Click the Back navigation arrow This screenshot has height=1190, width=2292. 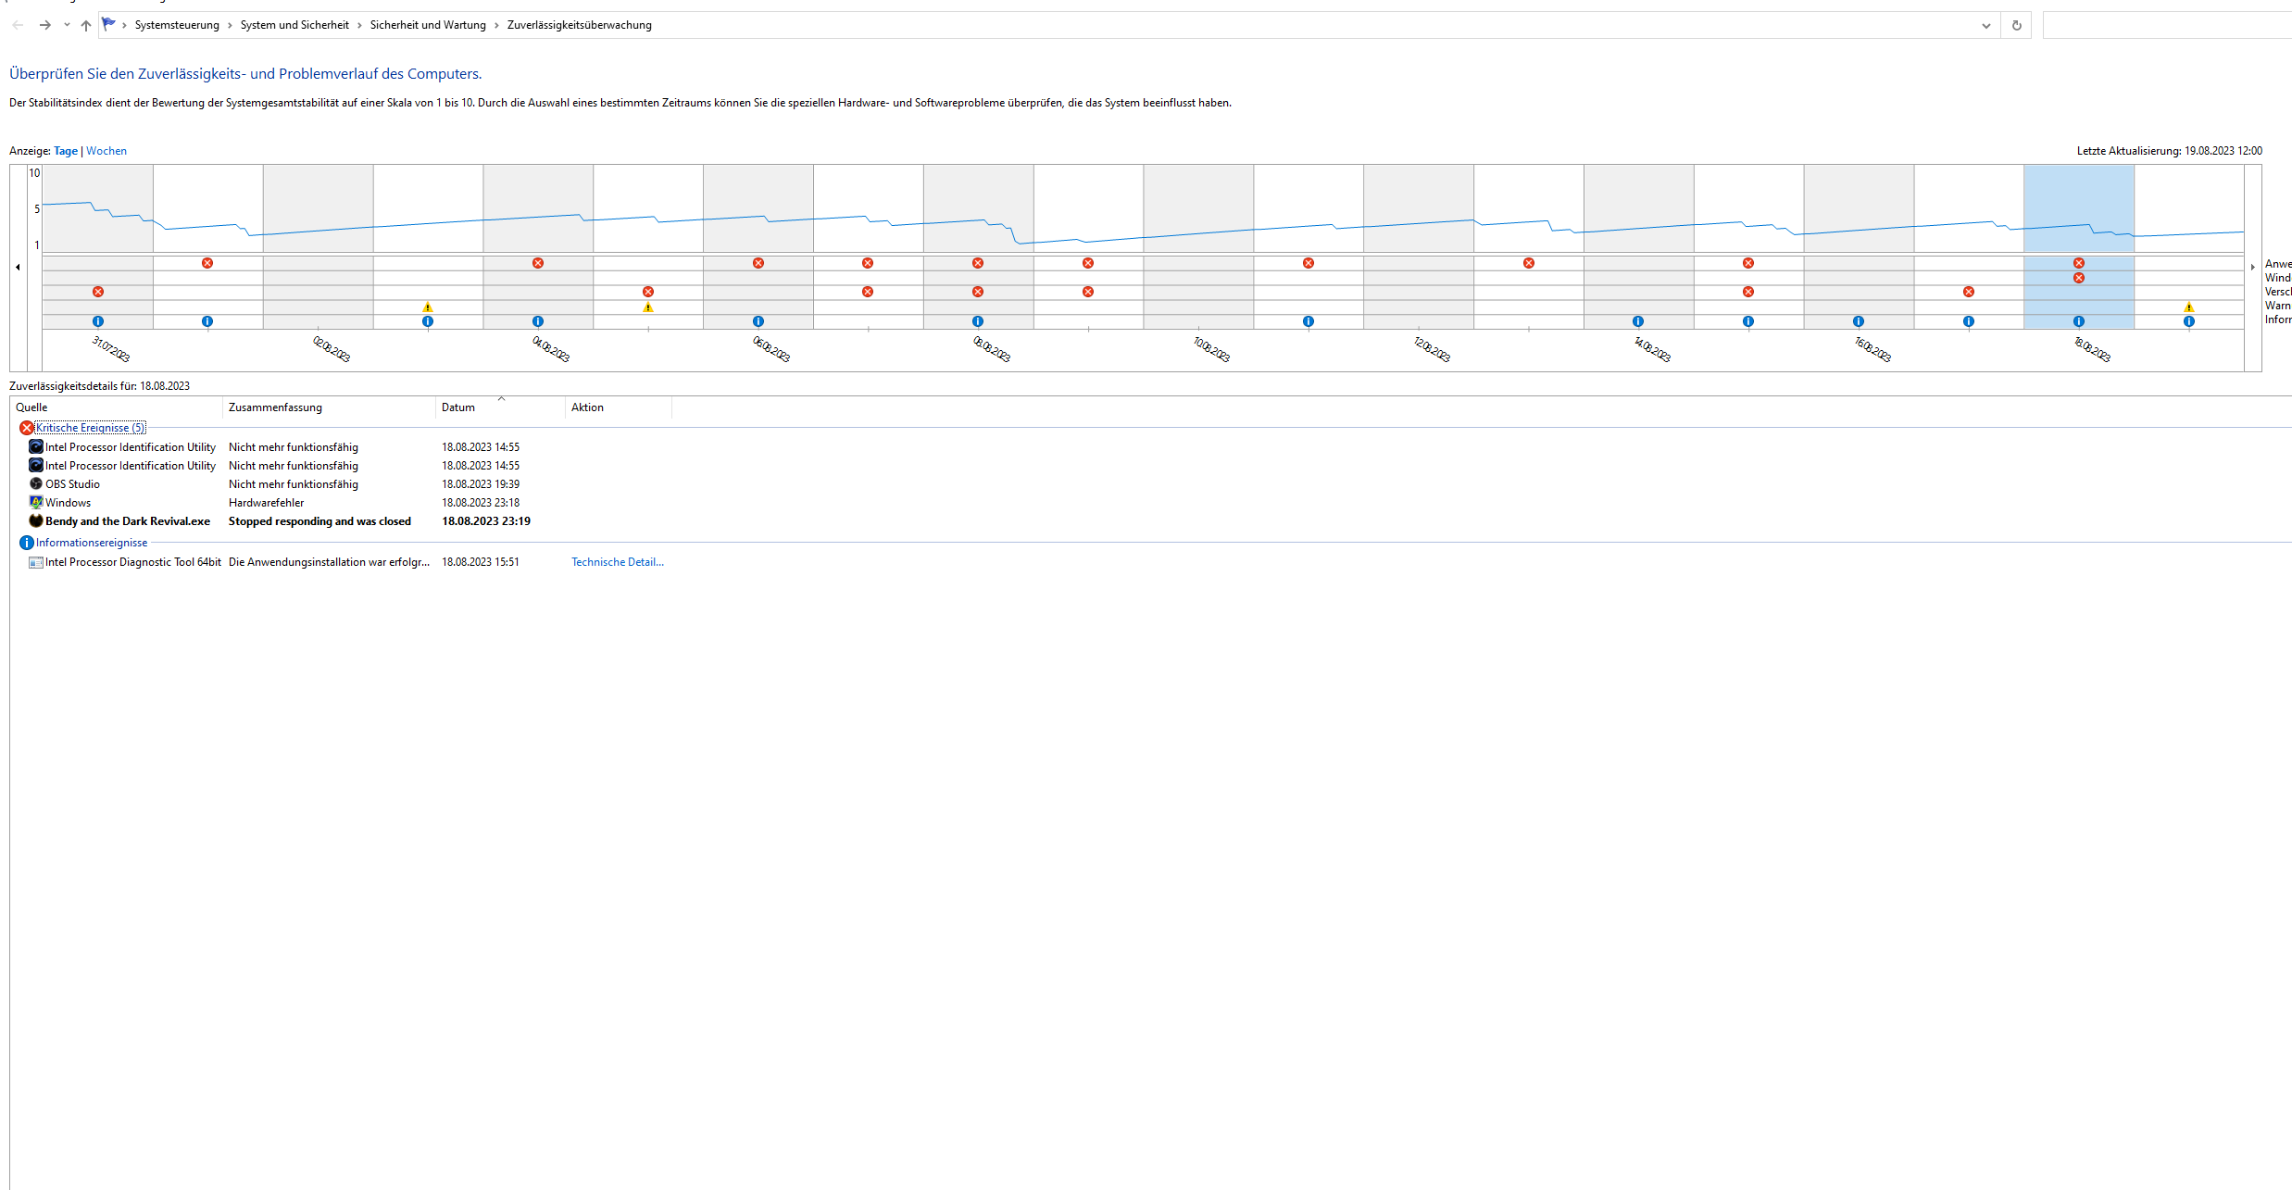[x=18, y=25]
